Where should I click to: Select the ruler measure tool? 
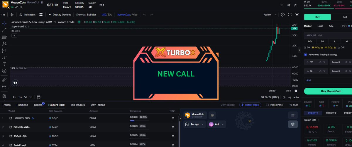4,79
